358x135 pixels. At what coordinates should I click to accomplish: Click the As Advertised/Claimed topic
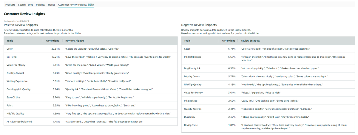click(x=19, y=122)
